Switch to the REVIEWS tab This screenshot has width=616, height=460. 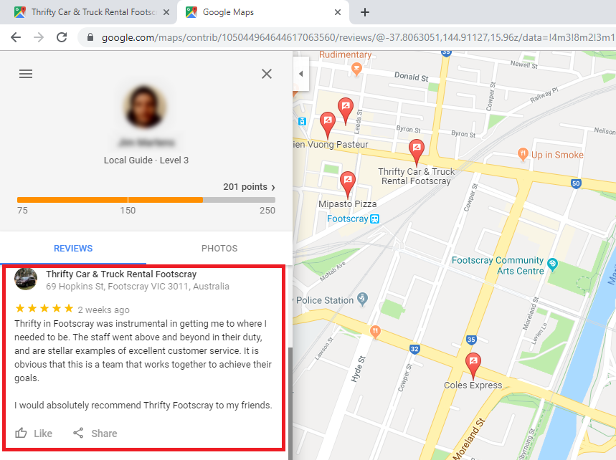[73, 248]
